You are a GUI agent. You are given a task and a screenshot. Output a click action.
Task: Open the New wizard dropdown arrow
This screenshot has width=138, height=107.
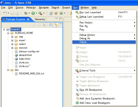8,13
